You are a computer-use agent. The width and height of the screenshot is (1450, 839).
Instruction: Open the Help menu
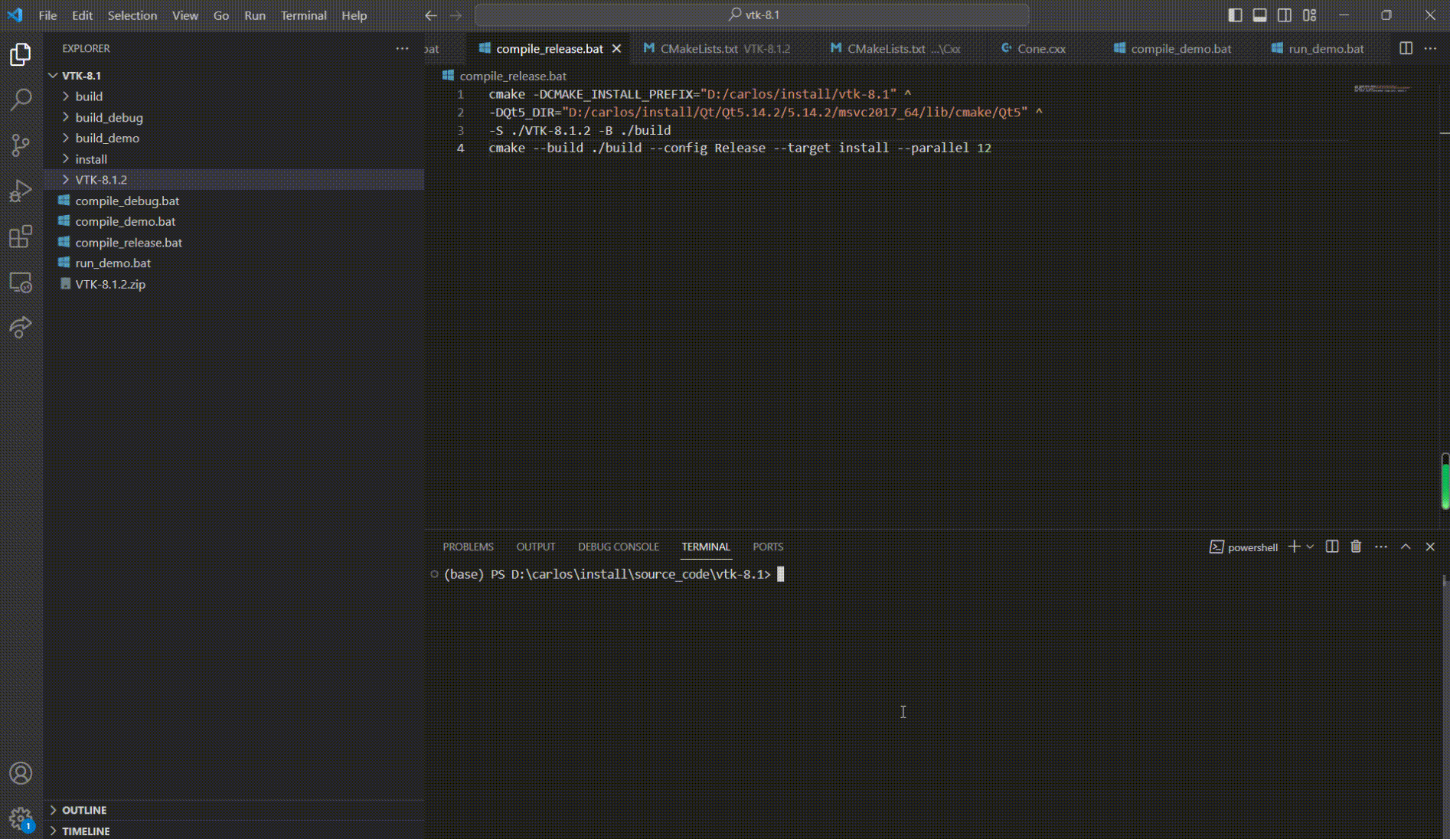click(354, 15)
